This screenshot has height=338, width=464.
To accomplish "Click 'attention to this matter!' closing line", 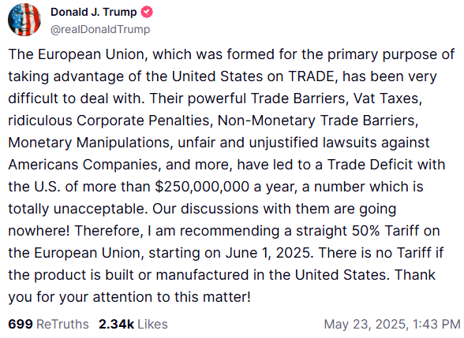I will click(x=172, y=296).
